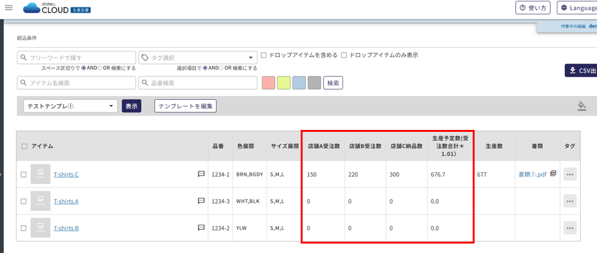Click the フリーワードで探す search field
This screenshot has width=597, height=258.
tap(77, 58)
